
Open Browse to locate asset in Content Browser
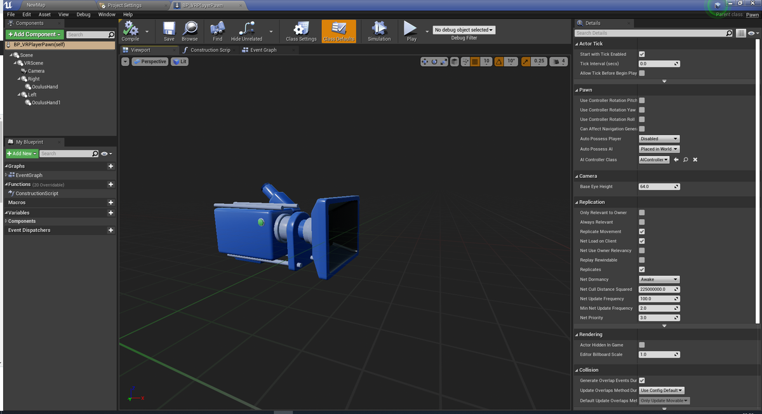click(x=190, y=29)
